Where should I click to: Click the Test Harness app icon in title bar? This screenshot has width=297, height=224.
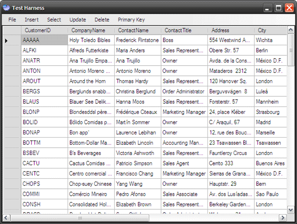click(6, 8)
